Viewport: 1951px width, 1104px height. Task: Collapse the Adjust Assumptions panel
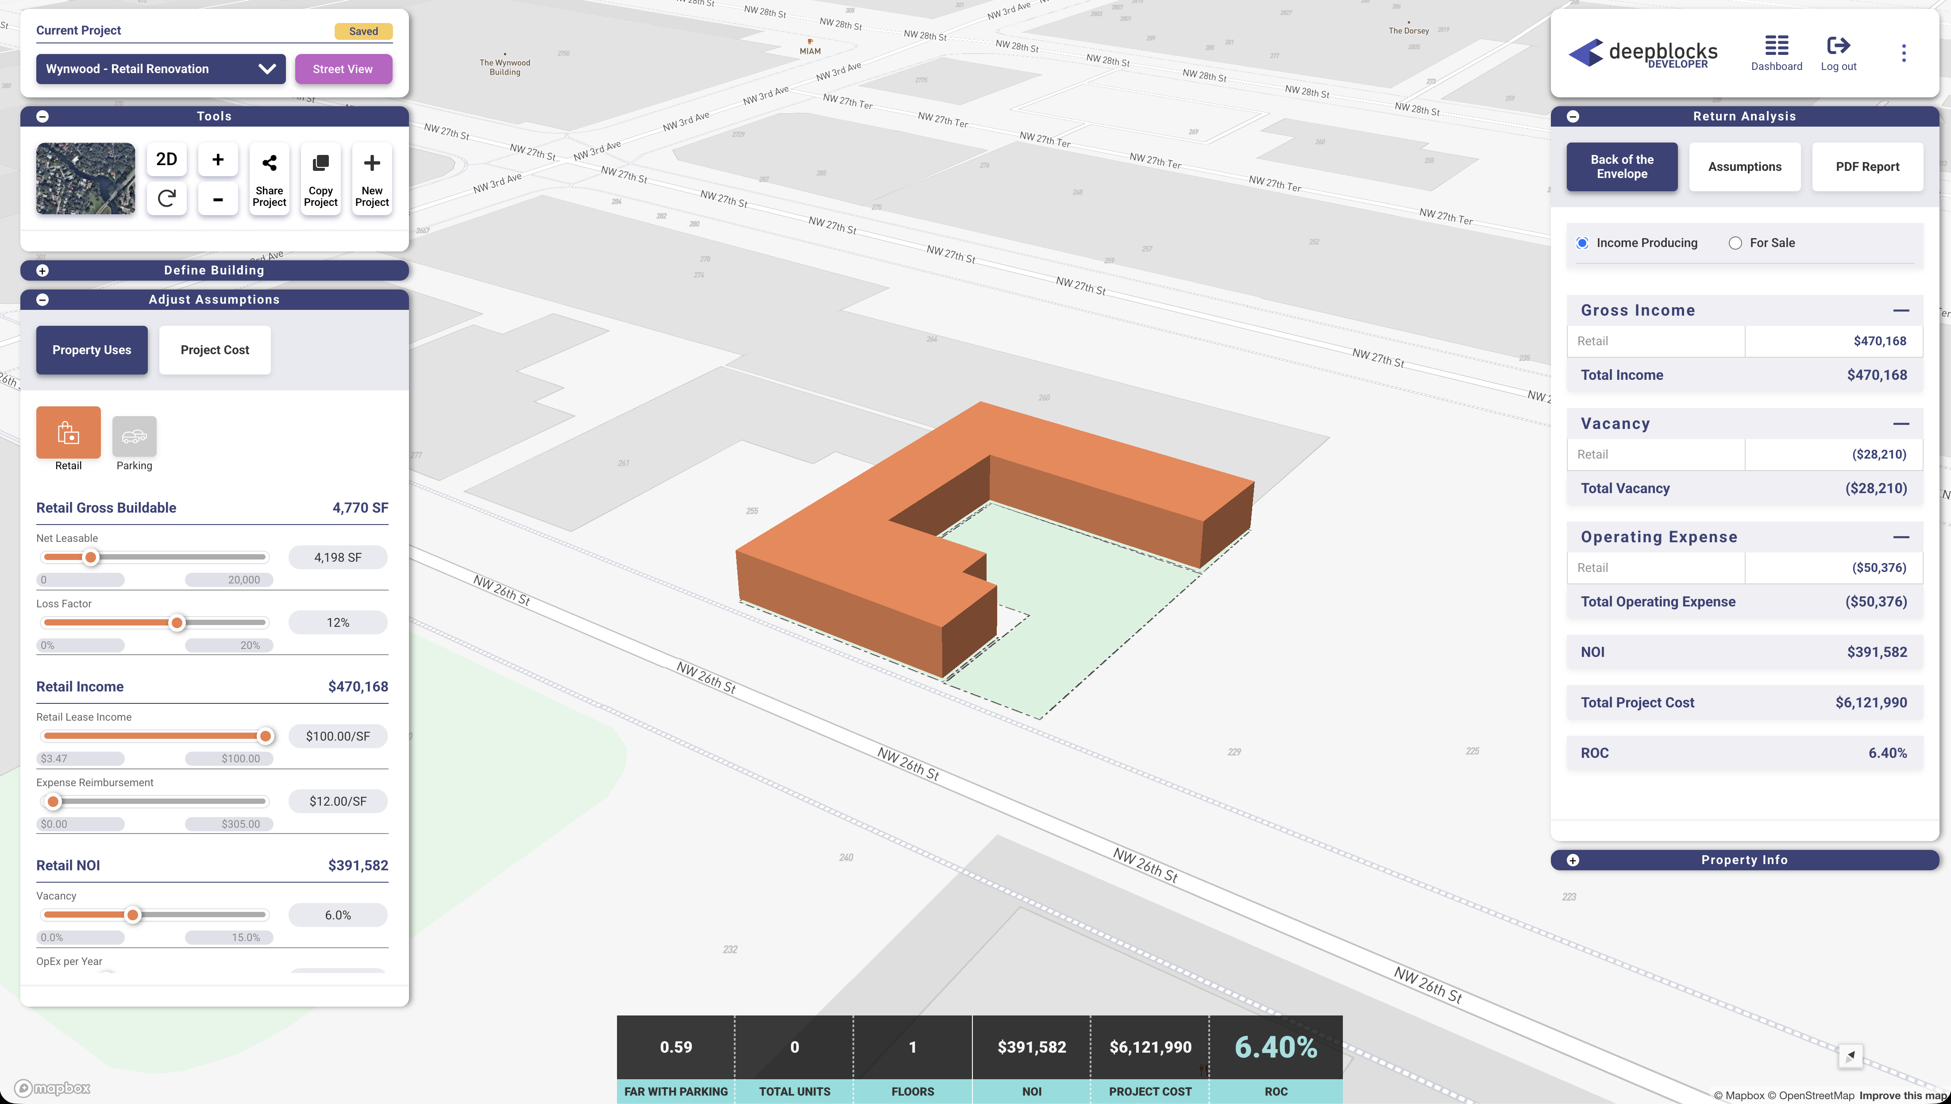pos(42,300)
